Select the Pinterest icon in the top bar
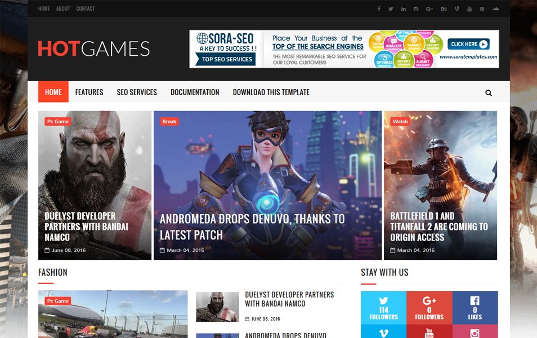This screenshot has width=537, height=338. (x=482, y=8)
